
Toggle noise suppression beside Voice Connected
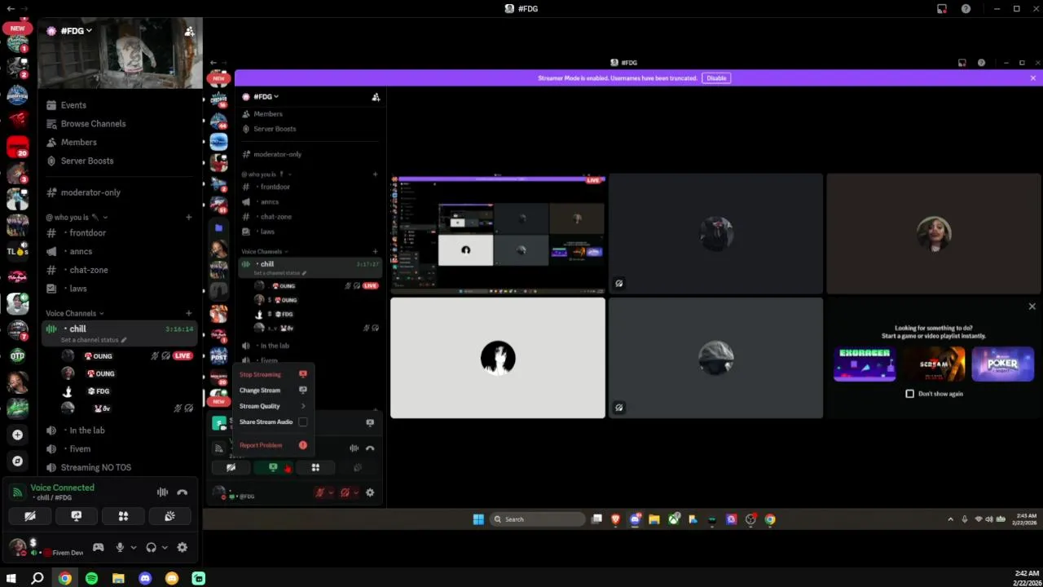[x=162, y=492]
